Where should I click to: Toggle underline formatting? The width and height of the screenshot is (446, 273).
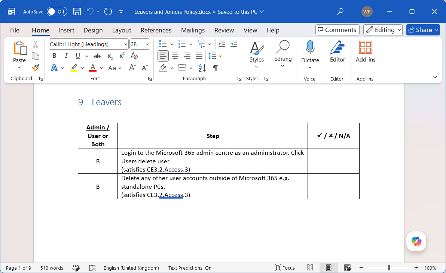[x=78, y=56]
